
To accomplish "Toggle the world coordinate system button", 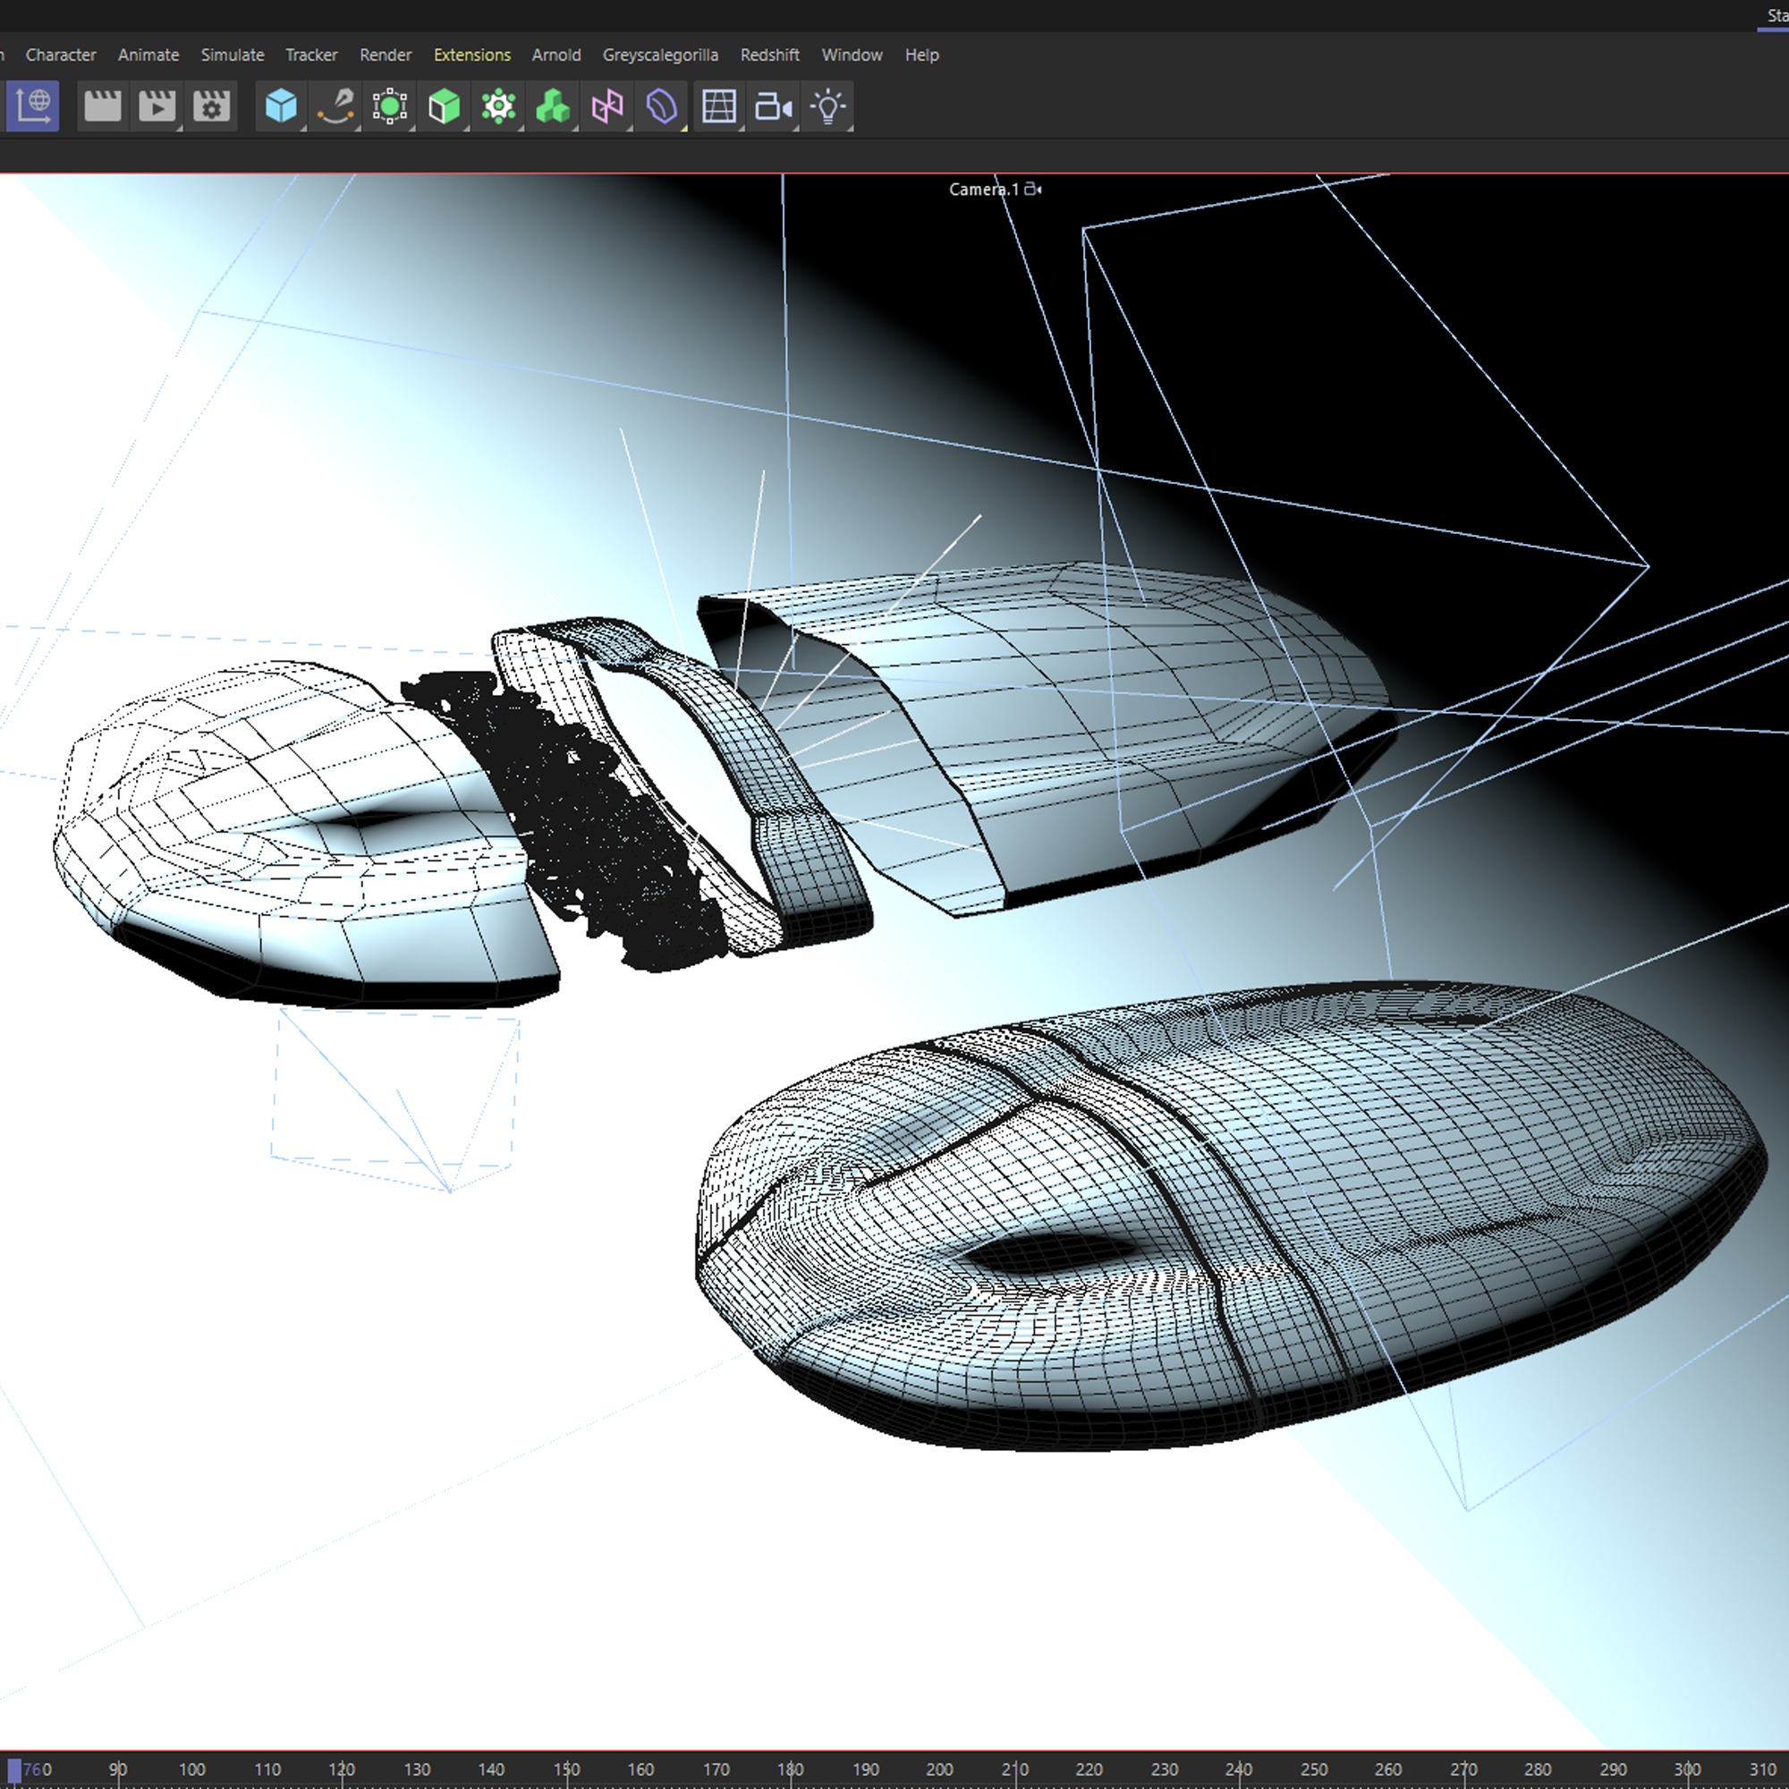I will point(33,106).
